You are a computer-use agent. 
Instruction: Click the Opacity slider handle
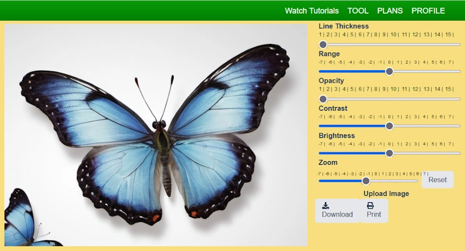323,99
